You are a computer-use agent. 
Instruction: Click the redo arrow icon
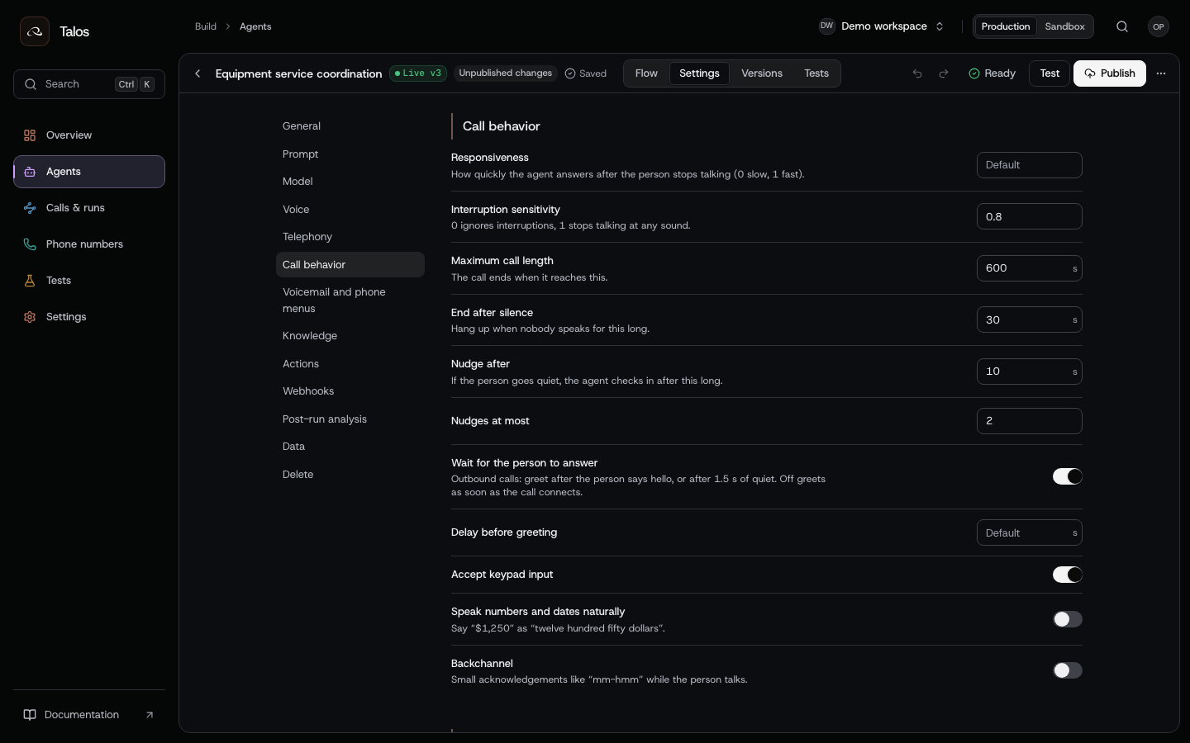[944, 73]
